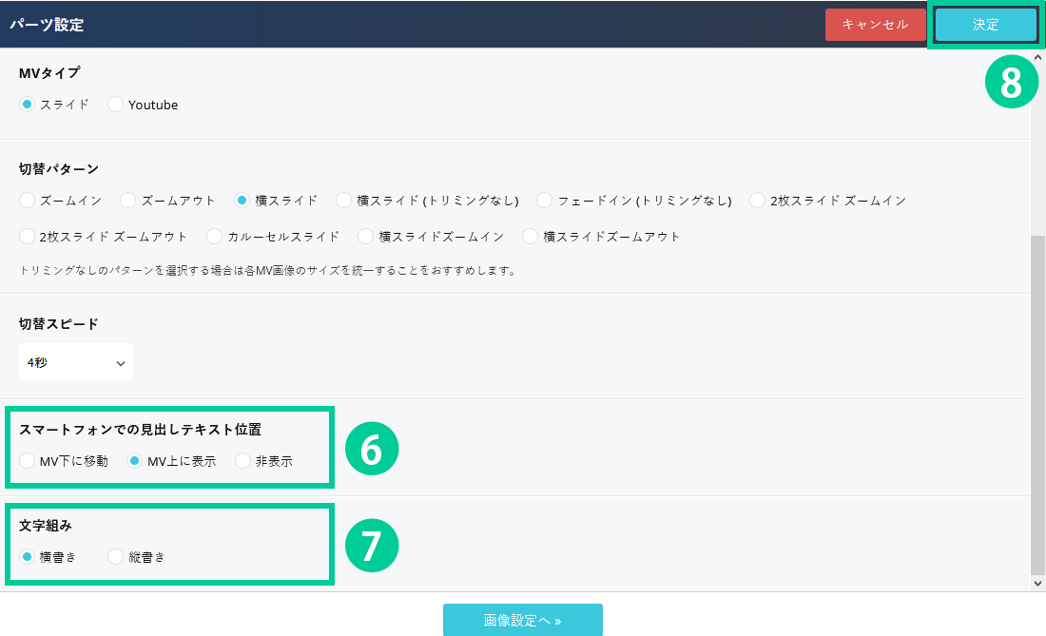Choose the カルーセルスライド pattern
Screen dimensions: 1046x636
215,236
